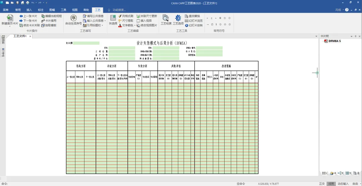Viewport: 362px width, 186px height.
Task: Click Associated Dimension Update (关联尺寸更新)
Action: pyautogui.click(x=147, y=16)
